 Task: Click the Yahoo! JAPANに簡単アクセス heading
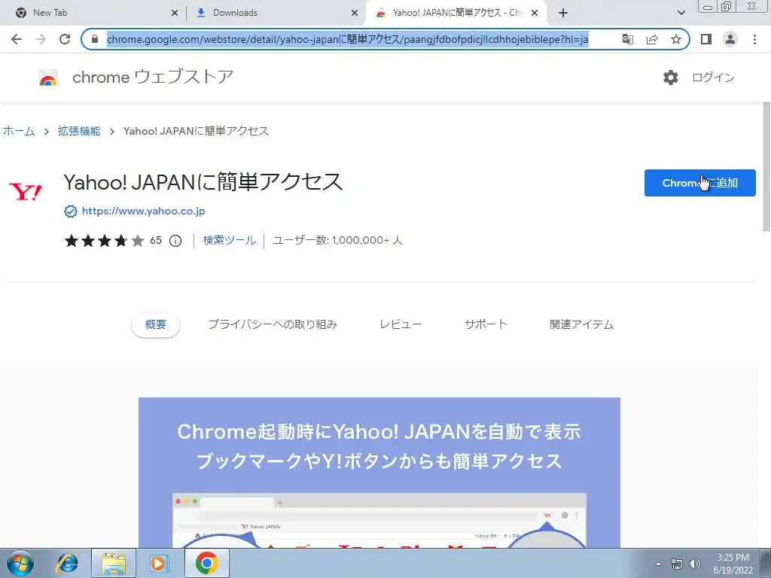(203, 182)
